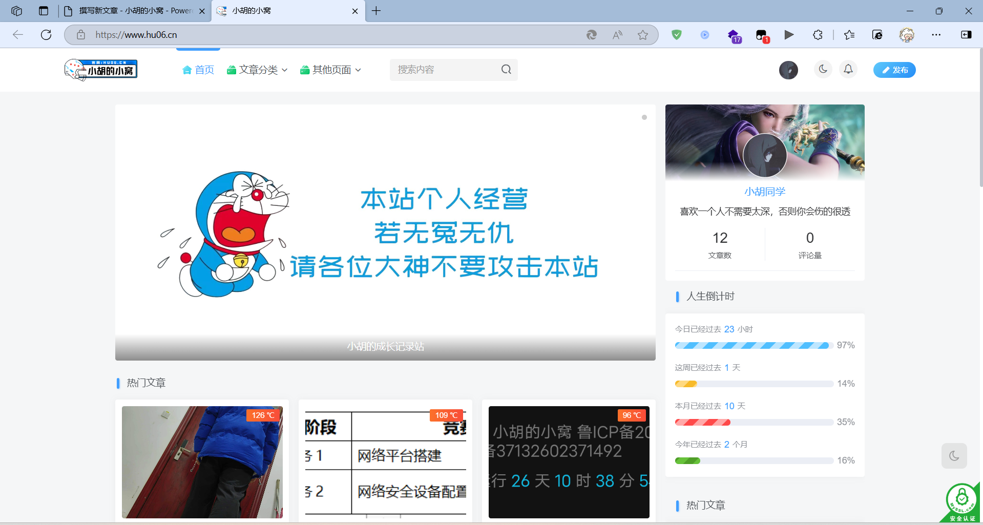This screenshot has height=525, width=983.
Task: Open the Favorites list icon
Action: coord(849,35)
